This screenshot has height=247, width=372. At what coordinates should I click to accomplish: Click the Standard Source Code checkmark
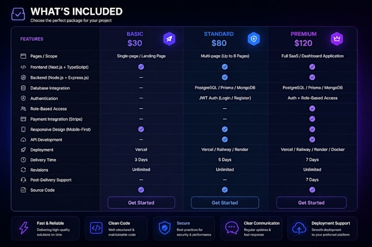click(225, 190)
